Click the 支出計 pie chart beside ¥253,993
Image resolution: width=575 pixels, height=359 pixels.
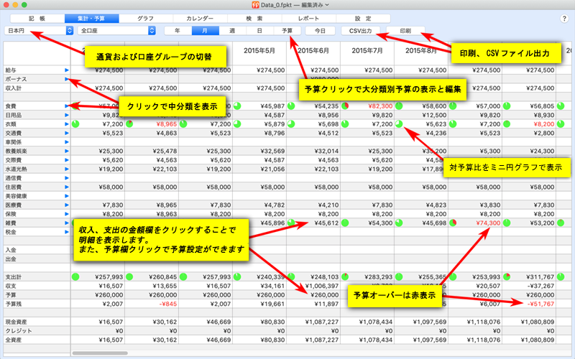pyautogui.click(x=453, y=276)
